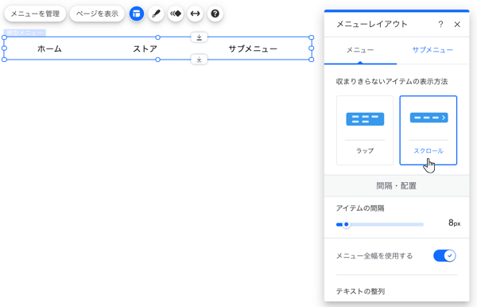Click the 横型メニュー element label
This screenshot has width=477, height=307.
pos(25,33)
